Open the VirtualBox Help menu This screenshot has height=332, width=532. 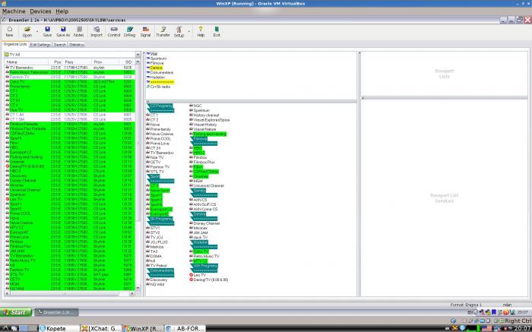point(62,11)
